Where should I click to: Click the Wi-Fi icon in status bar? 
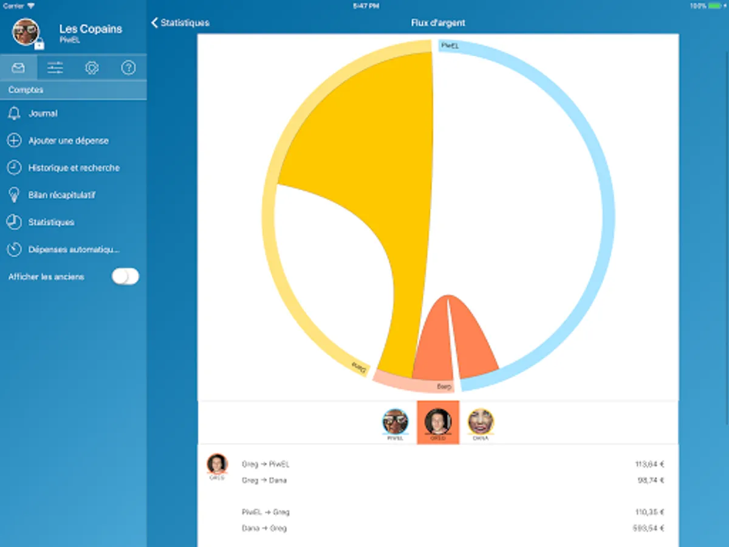31,5
